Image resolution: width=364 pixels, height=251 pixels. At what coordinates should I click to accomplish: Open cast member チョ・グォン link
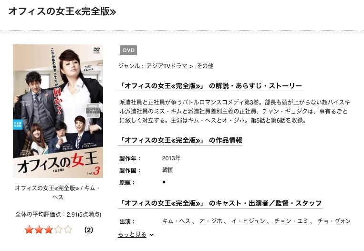tap(334, 221)
